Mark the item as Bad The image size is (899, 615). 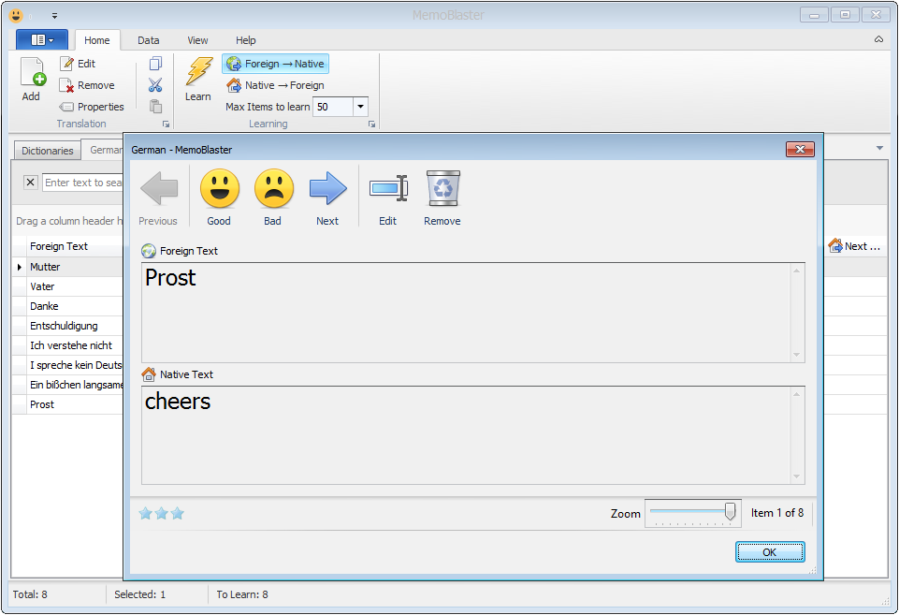coord(273,198)
